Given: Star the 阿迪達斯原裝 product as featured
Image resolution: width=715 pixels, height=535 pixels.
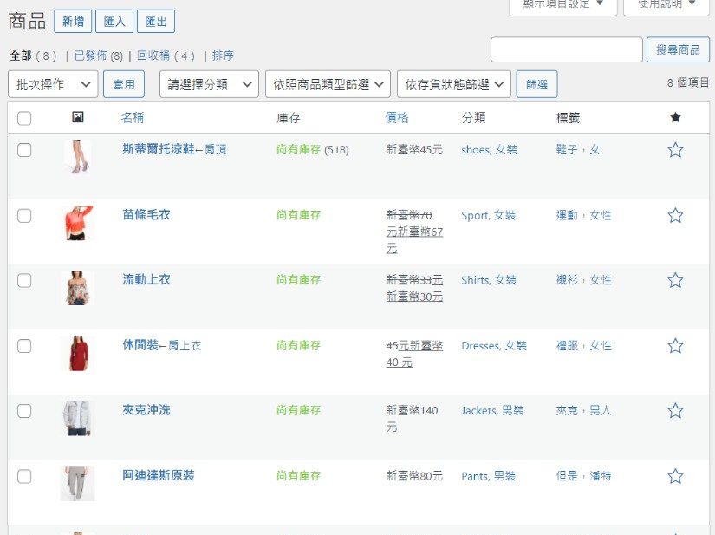Looking at the screenshot, I should coord(675,476).
